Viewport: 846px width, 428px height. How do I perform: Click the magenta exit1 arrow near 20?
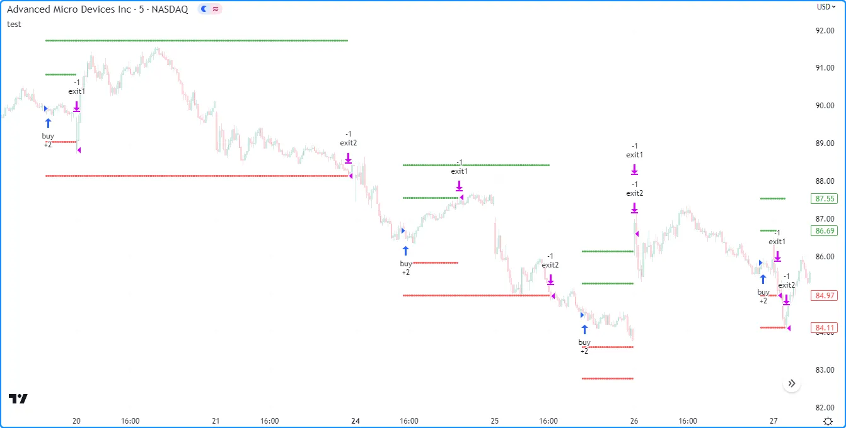pos(76,106)
